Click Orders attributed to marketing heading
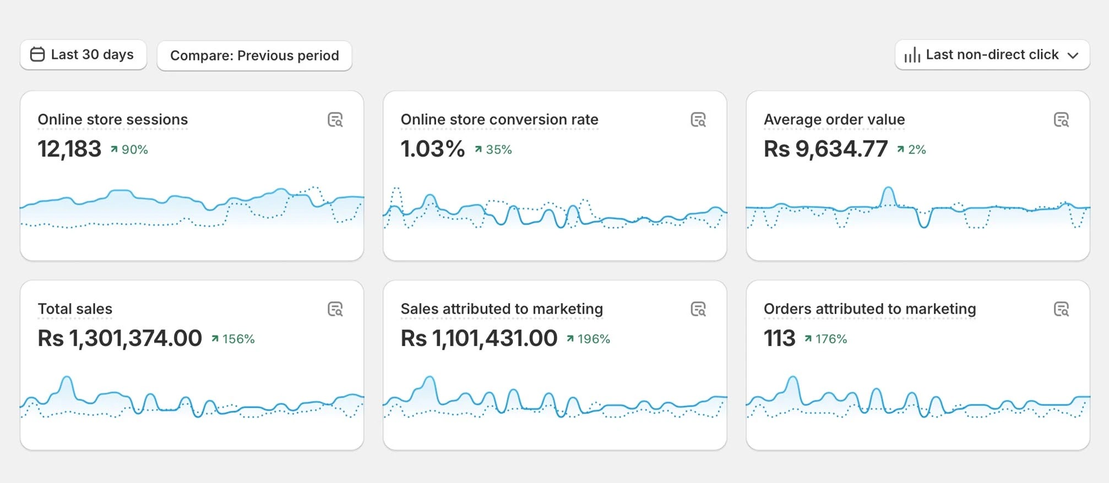Screen dimensions: 1109x483 [x=869, y=309]
